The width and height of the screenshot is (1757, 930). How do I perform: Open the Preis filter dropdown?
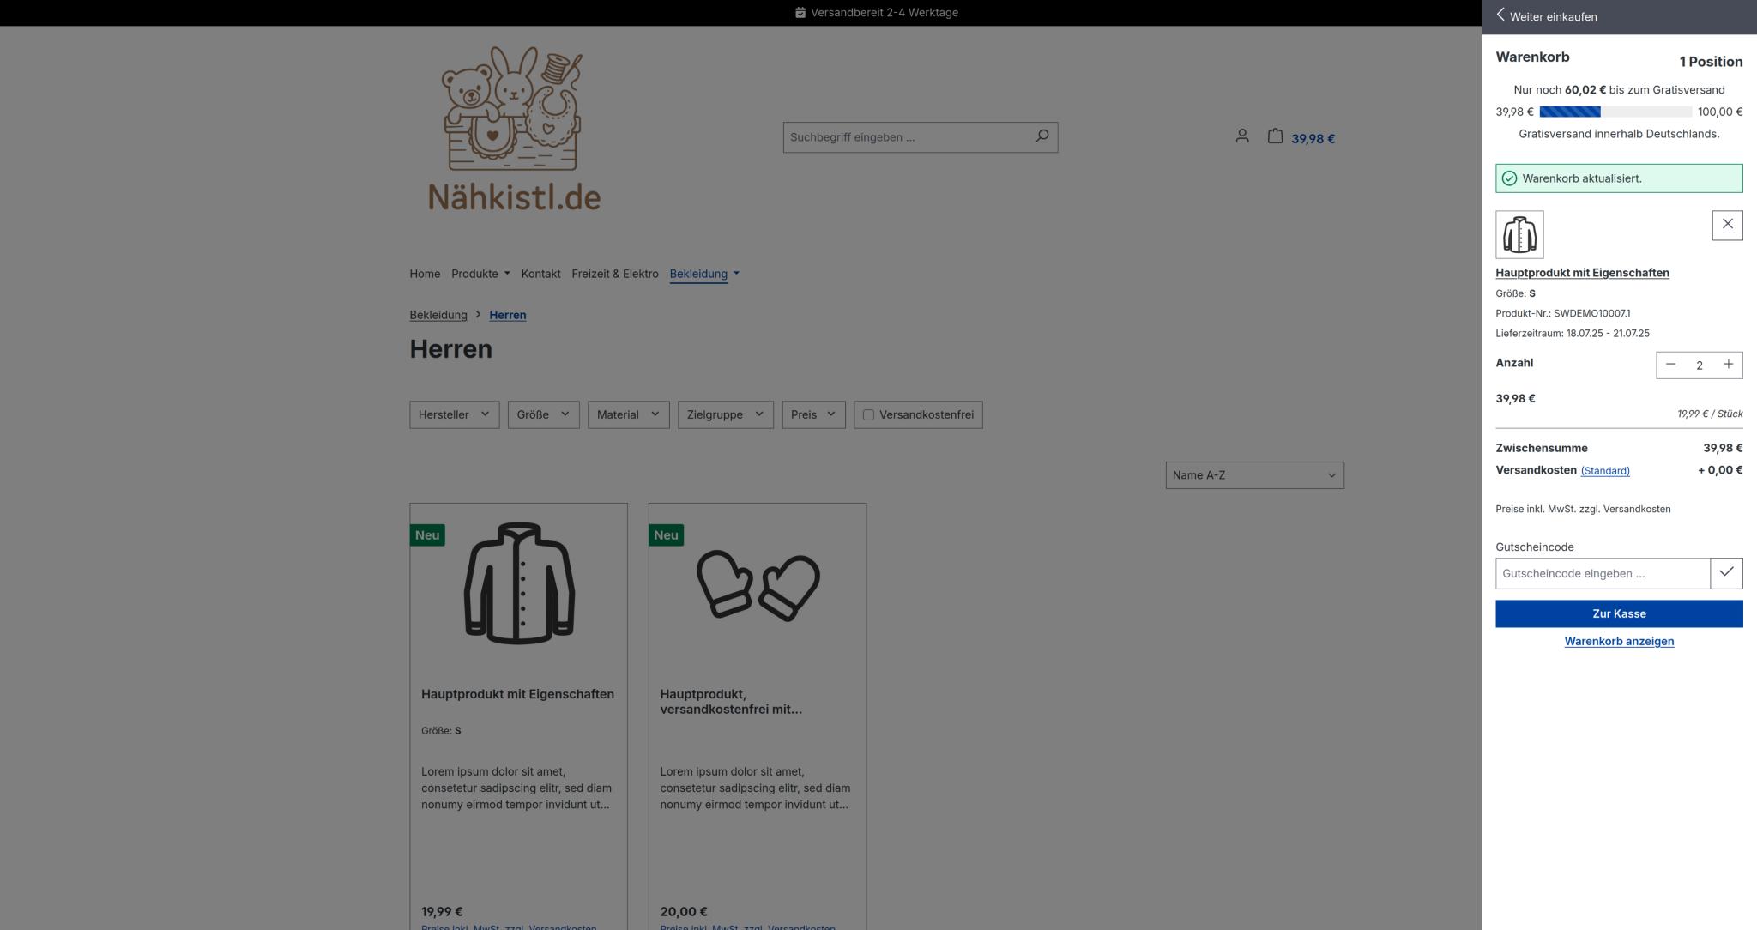coord(813,414)
